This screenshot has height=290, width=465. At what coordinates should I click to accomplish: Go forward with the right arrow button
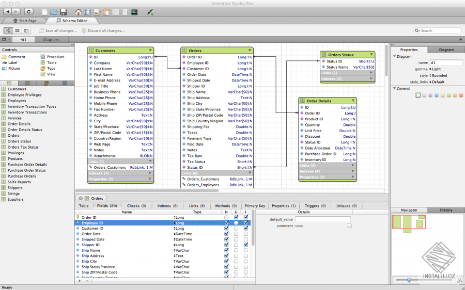[16, 11]
